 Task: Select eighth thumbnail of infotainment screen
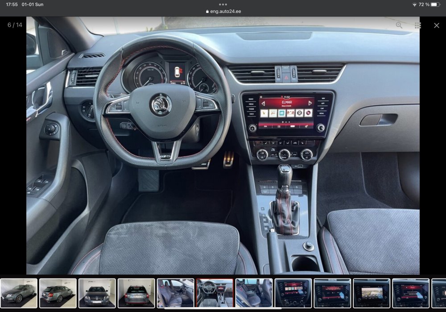pyautogui.click(x=293, y=293)
